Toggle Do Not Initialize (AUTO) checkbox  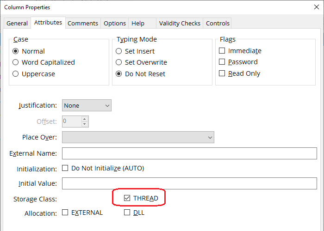65,168
